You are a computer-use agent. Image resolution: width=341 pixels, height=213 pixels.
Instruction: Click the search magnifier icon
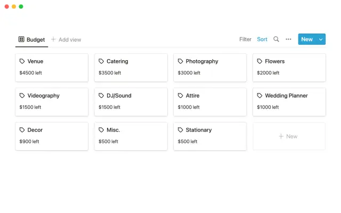(276, 39)
